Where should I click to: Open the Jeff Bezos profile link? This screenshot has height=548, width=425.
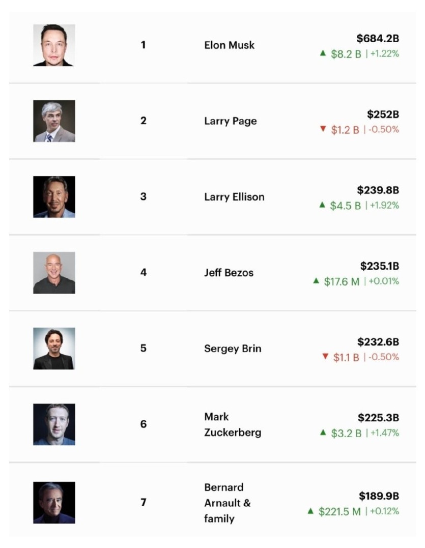click(229, 273)
